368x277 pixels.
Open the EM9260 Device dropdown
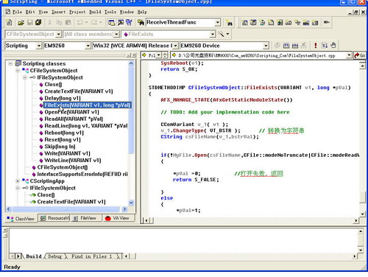pos(266,46)
